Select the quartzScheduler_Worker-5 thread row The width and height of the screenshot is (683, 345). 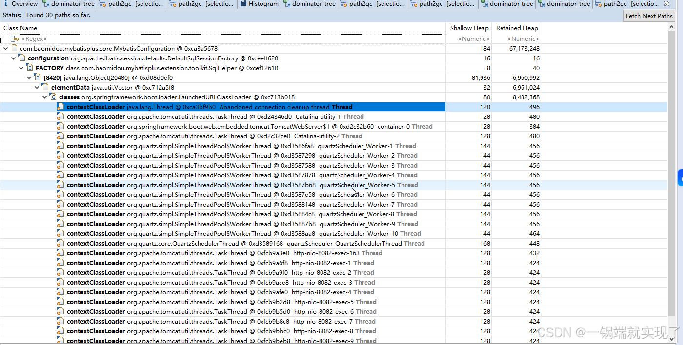click(x=220, y=185)
